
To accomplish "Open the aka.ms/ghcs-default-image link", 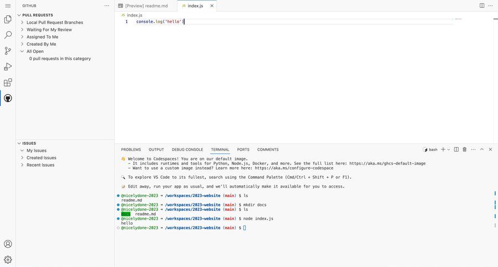I will tap(387, 163).
